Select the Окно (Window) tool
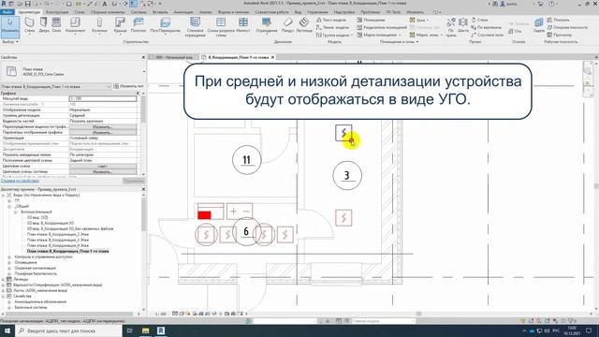This screenshot has height=337, width=599. click(56, 25)
